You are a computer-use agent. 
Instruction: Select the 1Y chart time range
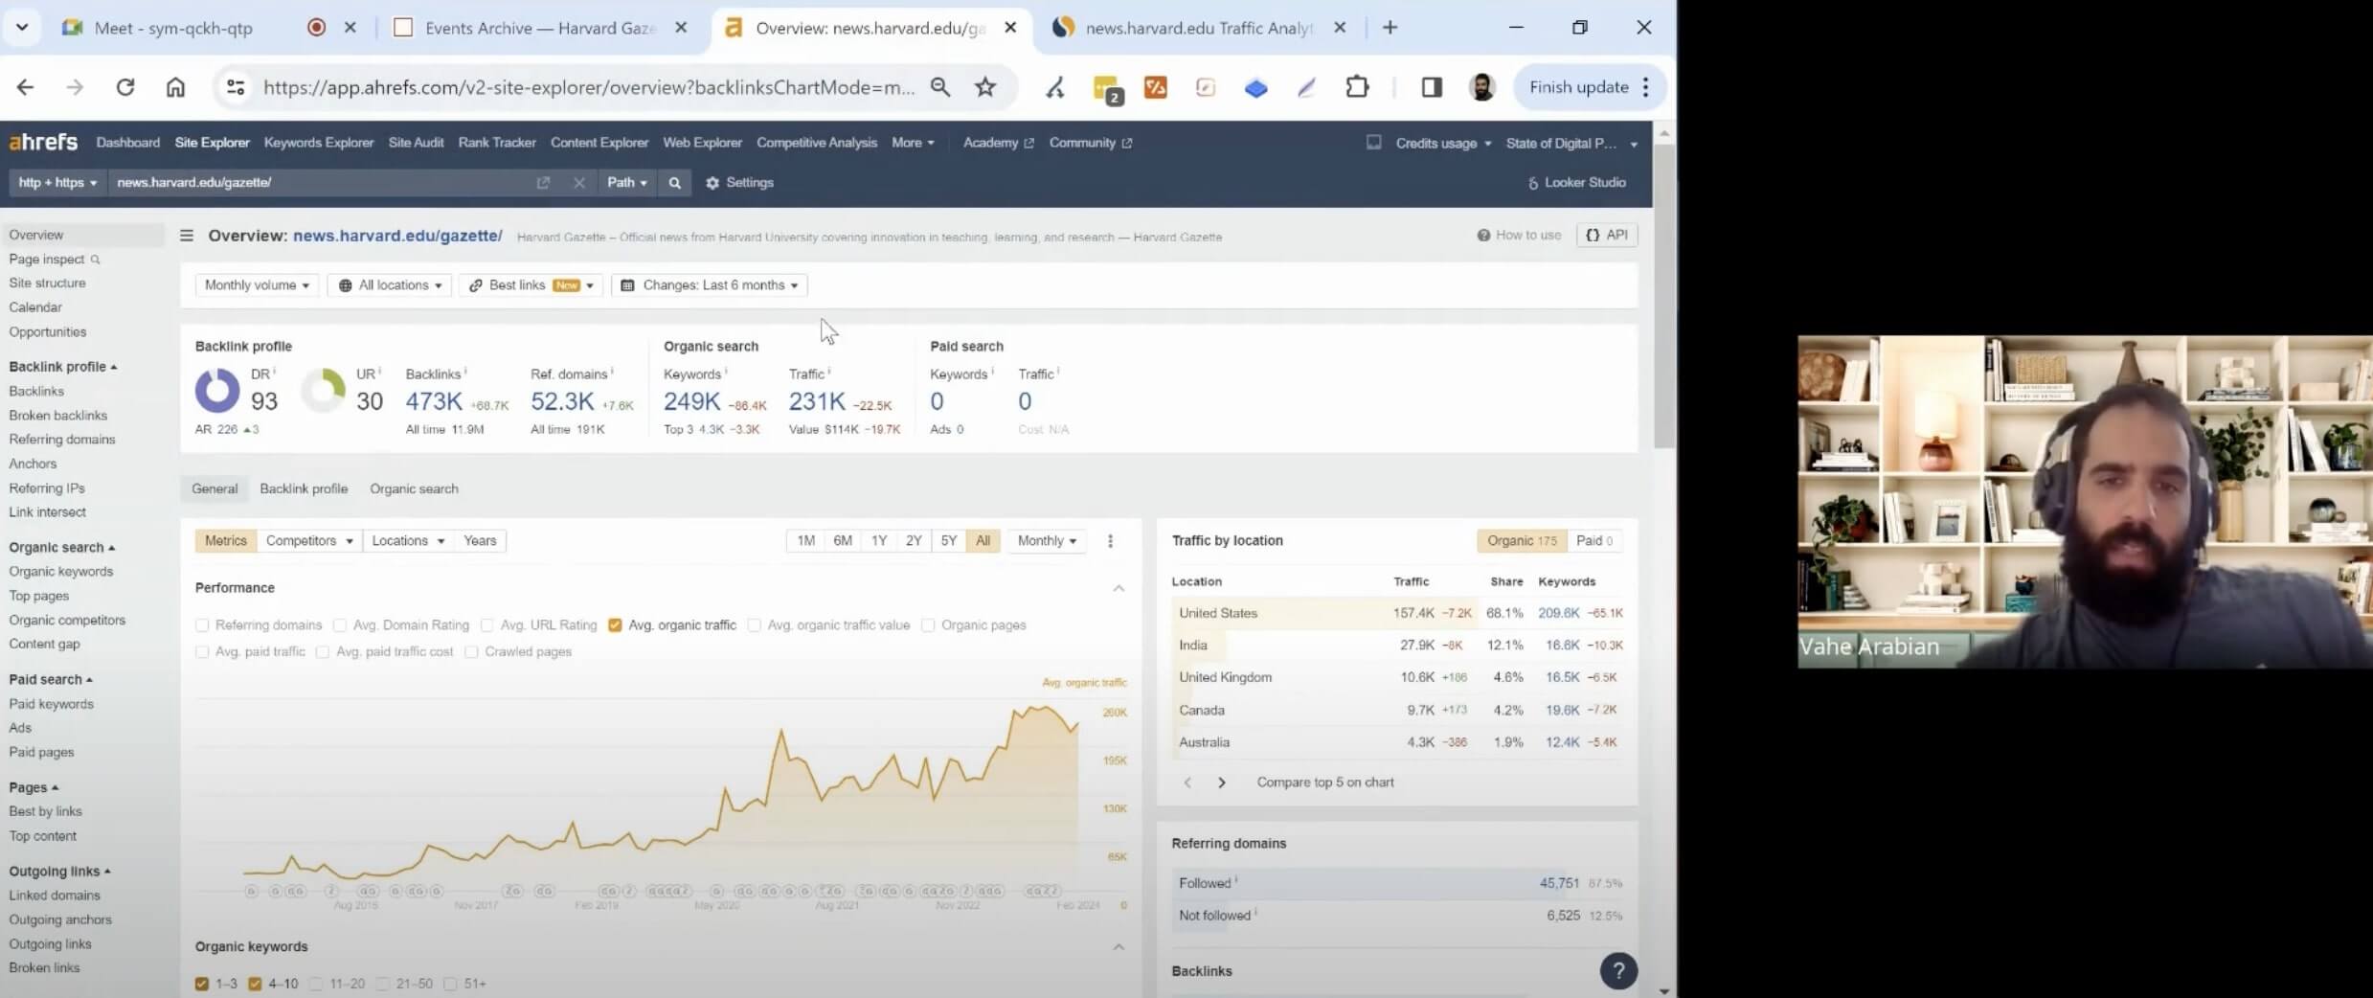pyautogui.click(x=878, y=541)
